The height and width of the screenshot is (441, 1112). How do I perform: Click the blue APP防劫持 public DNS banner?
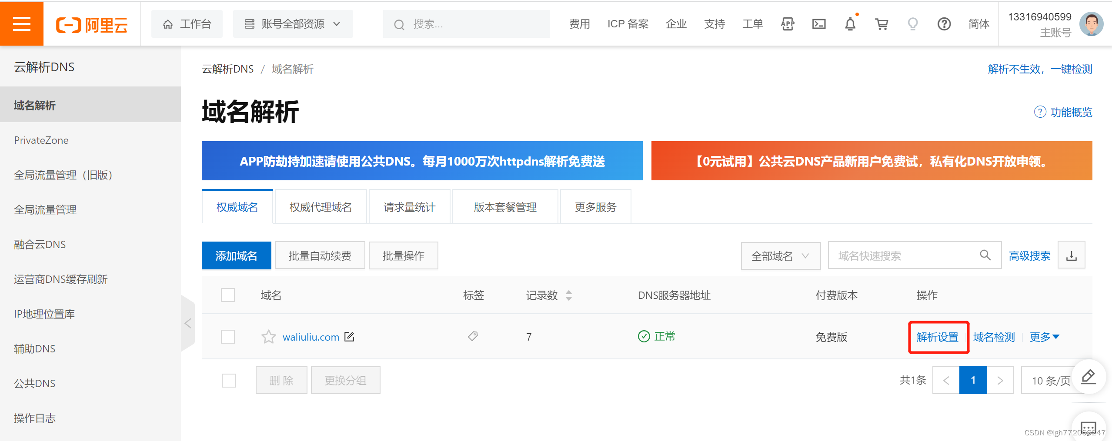(x=422, y=161)
